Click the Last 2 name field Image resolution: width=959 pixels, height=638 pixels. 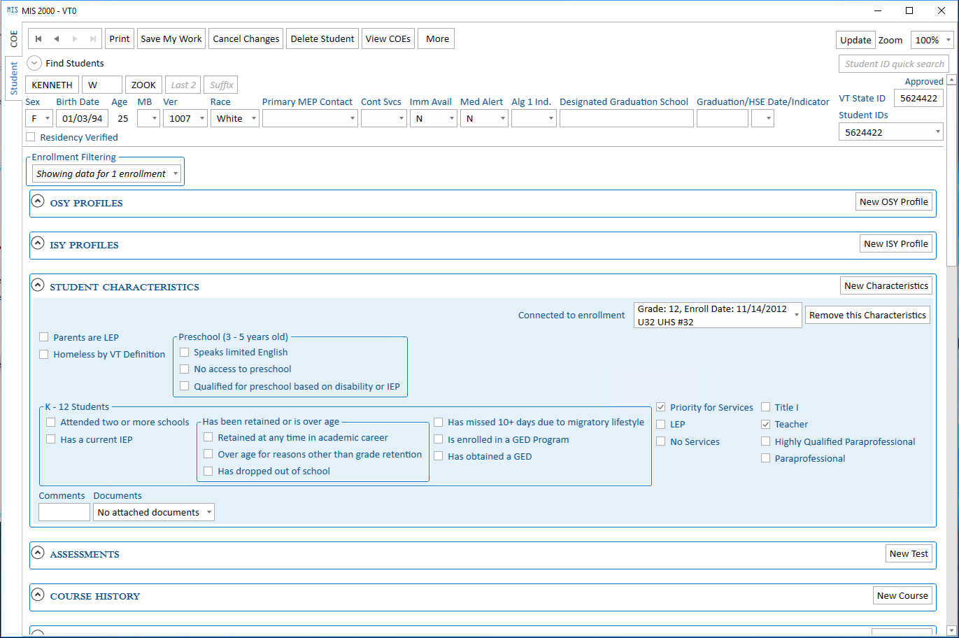pos(183,85)
